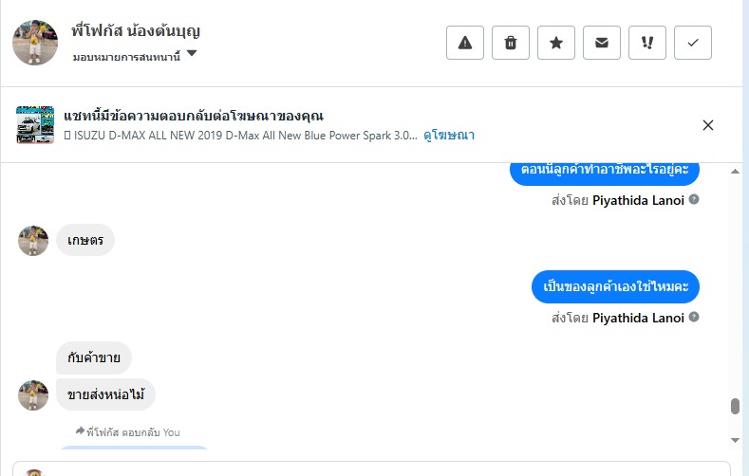Click the customer name in chat header
The height and width of the screenshot is (476, 749).
click(136, 31)
